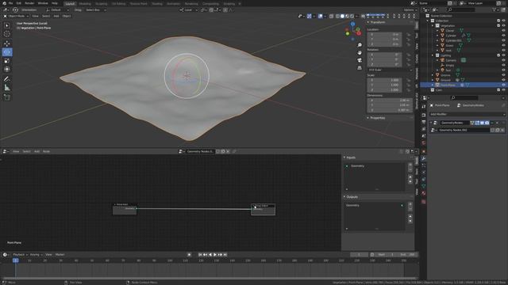This screenshot has width=508, height=285.
Task: Select the Lighting collection in outliner
Action: click(x=445, y=55)
